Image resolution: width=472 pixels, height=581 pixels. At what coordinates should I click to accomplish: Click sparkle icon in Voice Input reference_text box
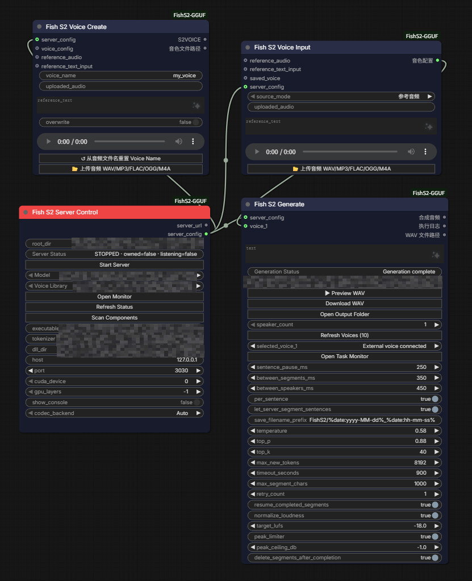click(429, 127)
